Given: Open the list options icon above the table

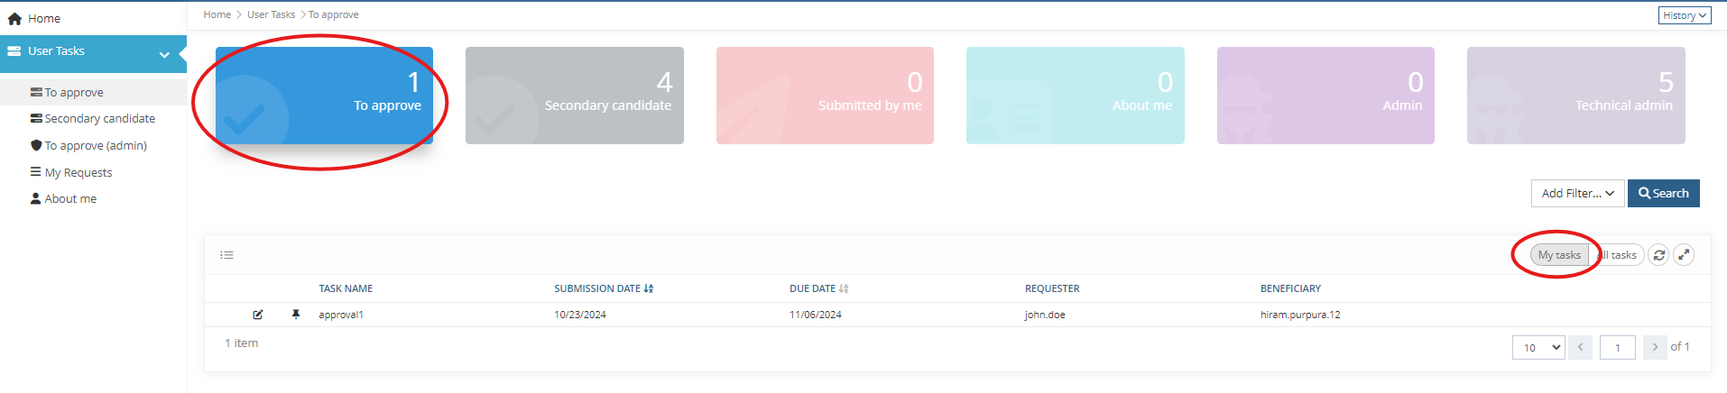Looking at the screenshot, I should 226,255.
